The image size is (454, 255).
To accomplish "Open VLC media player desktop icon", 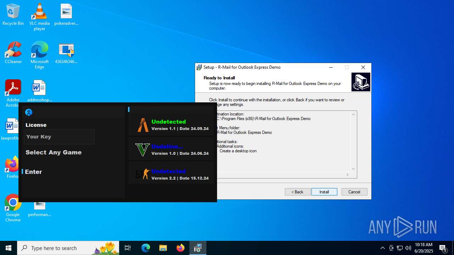I will (x=39, y=17).
